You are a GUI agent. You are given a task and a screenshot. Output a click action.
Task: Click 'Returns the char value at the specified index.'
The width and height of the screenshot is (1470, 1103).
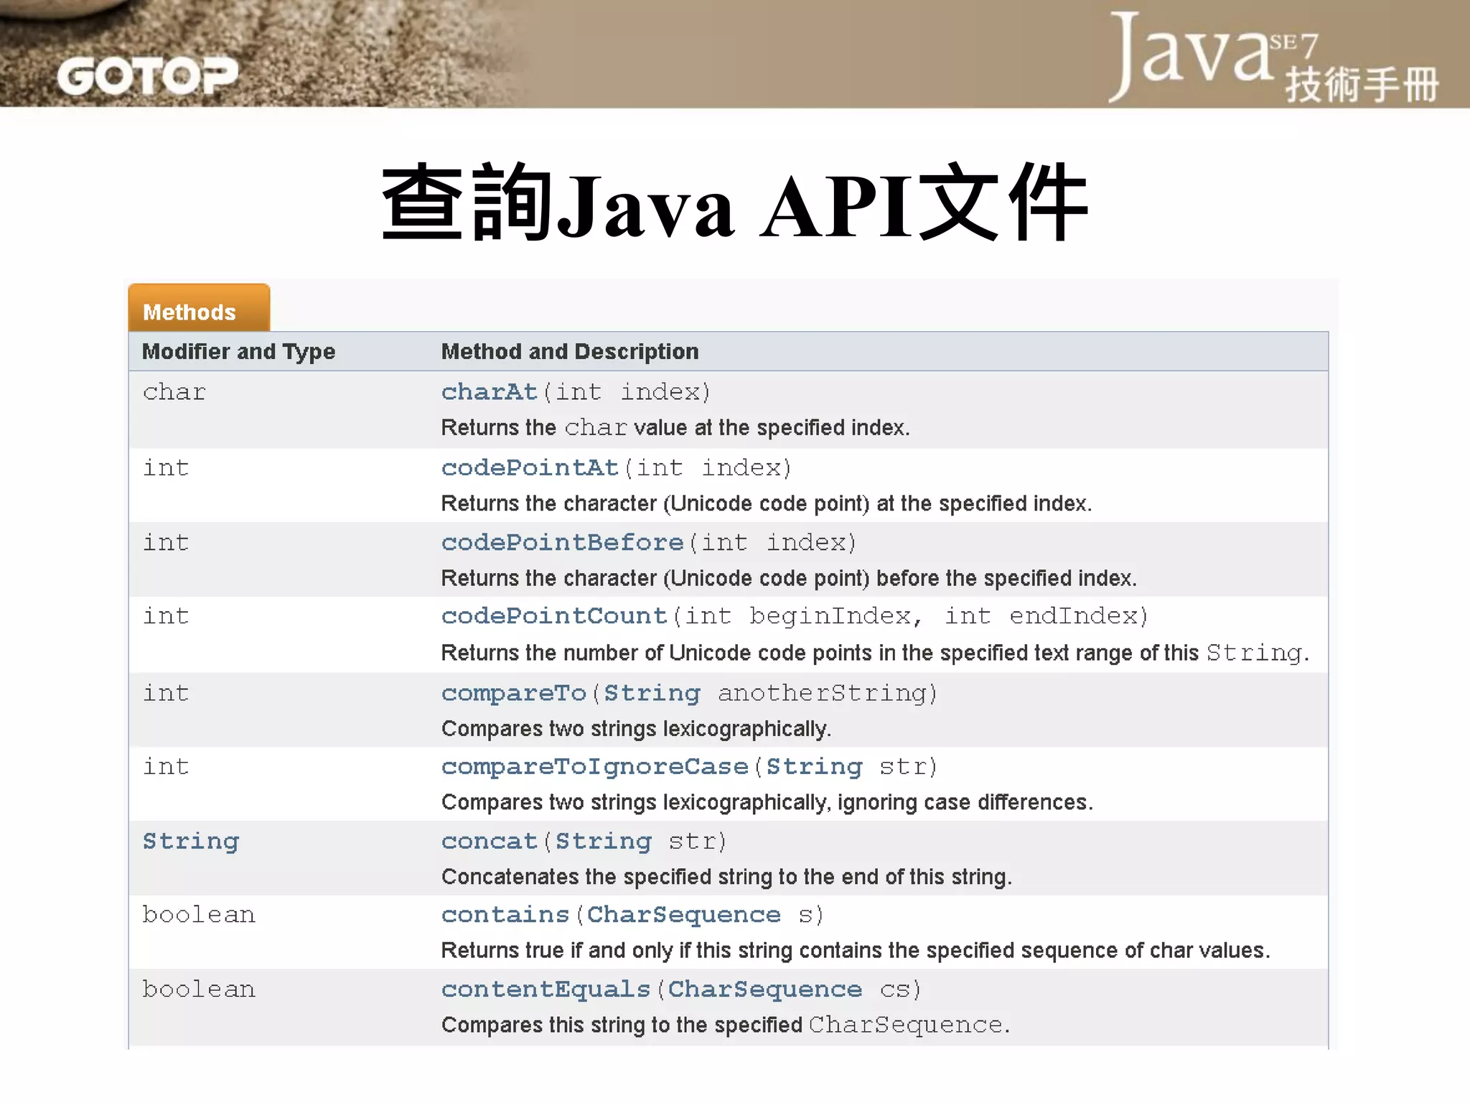[x=675, y=428]
